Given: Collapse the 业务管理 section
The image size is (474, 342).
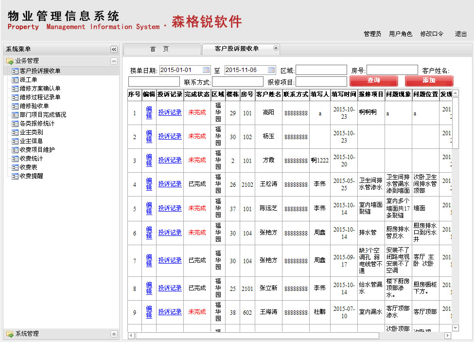Looking at the screenshot, I should click(114, 61).
